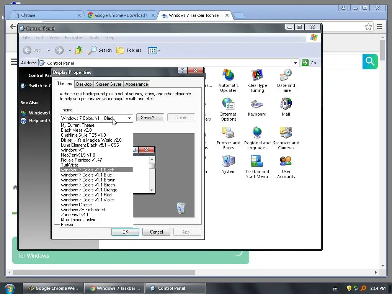Choose Luna Element Black v5.1 theme
392x294 pixels.
96,145
